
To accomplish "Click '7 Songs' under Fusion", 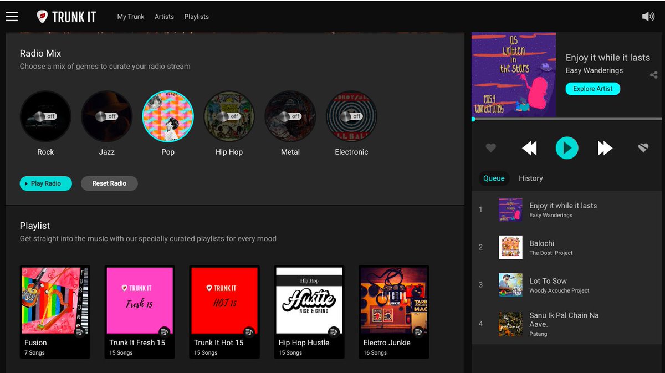I will (x=34, y=352).
